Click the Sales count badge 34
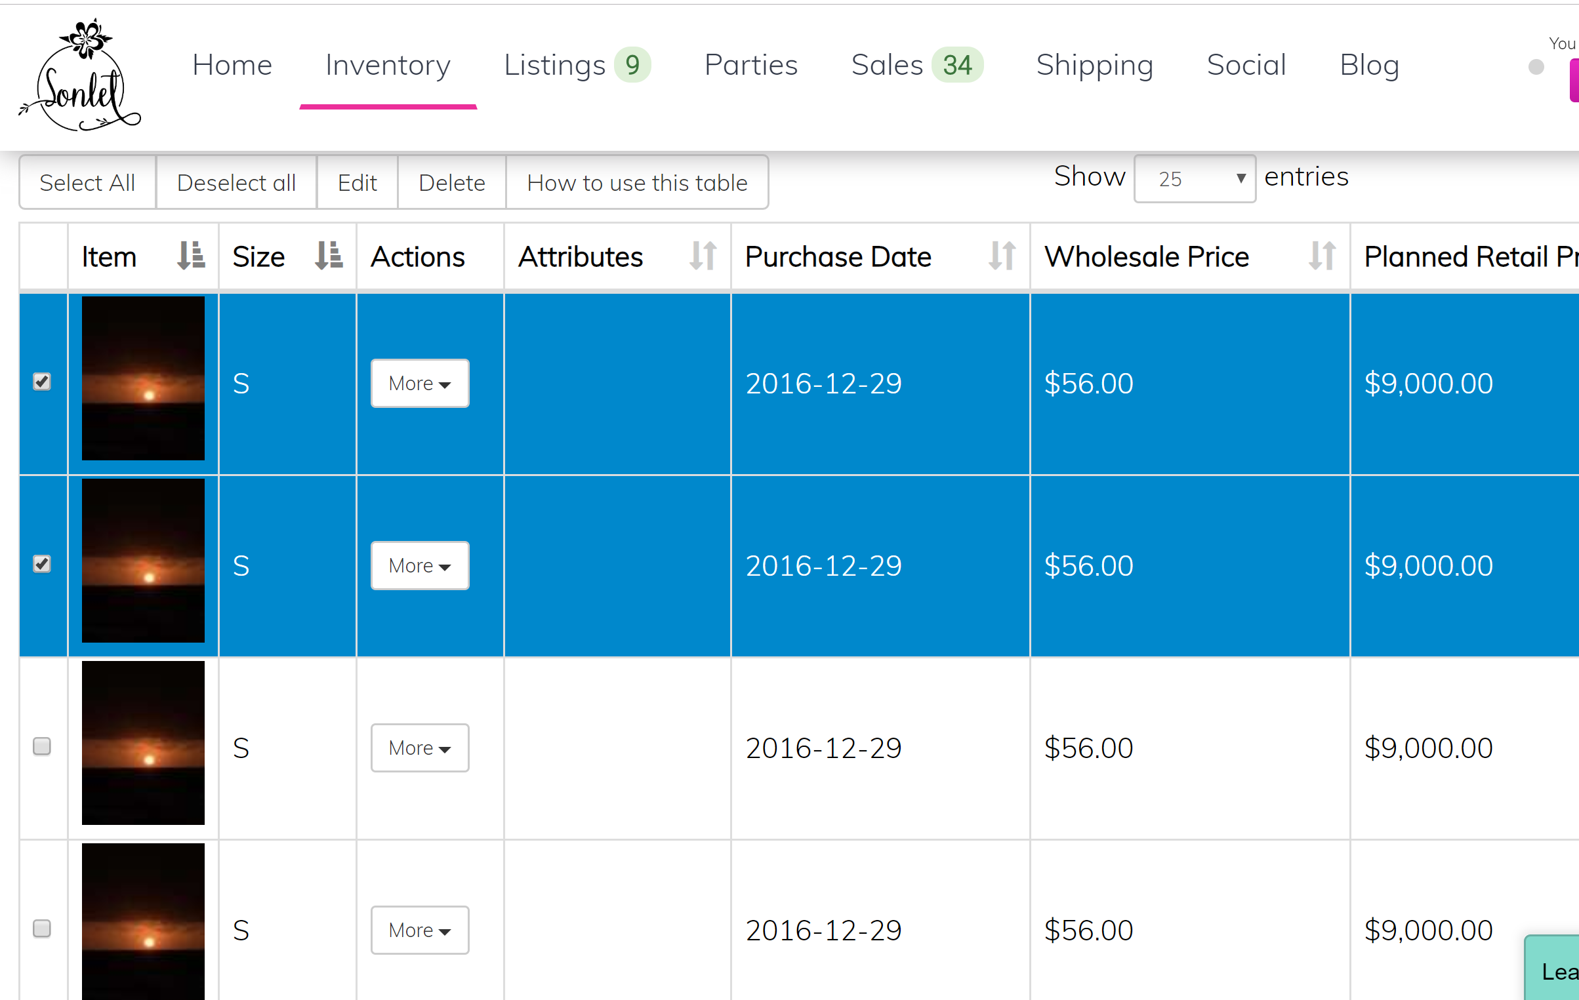The height and width of the screenshot is (1000, 1579). [957, 65]
